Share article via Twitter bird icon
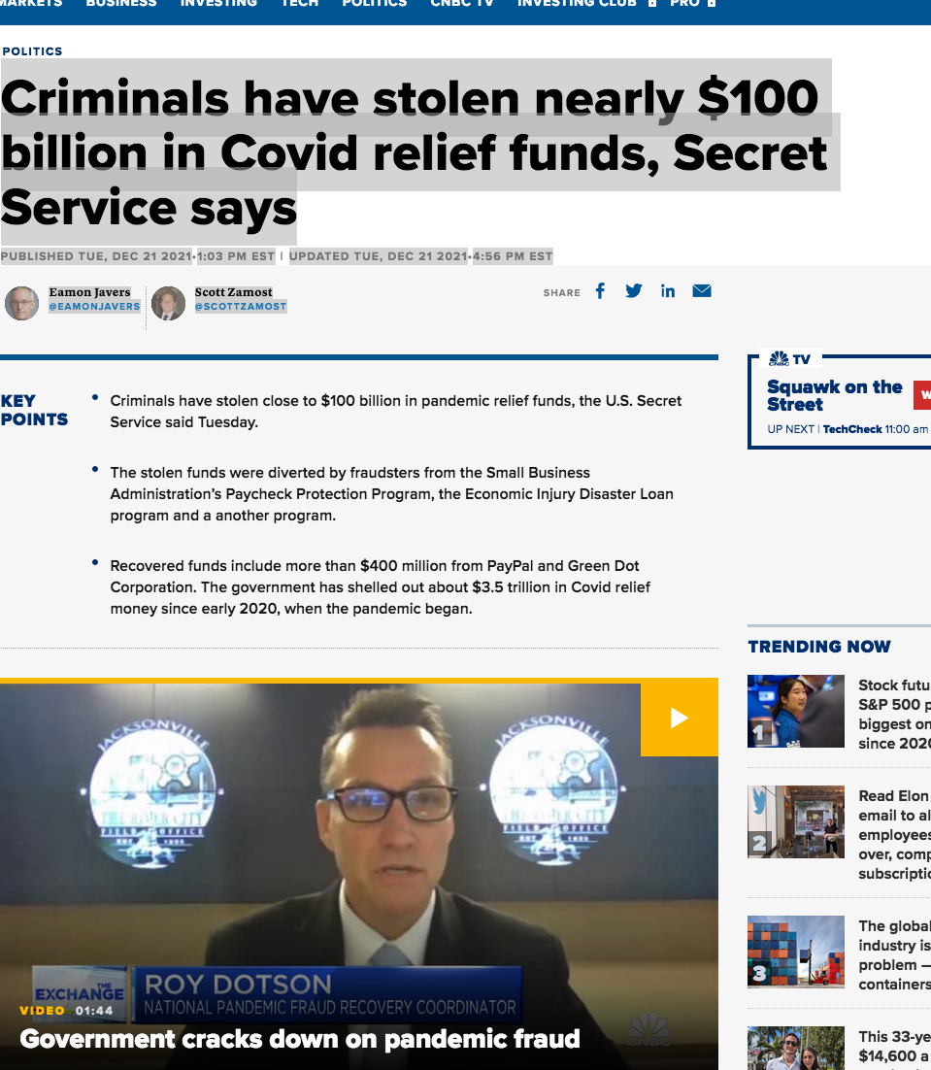 (x=634, y=291)
